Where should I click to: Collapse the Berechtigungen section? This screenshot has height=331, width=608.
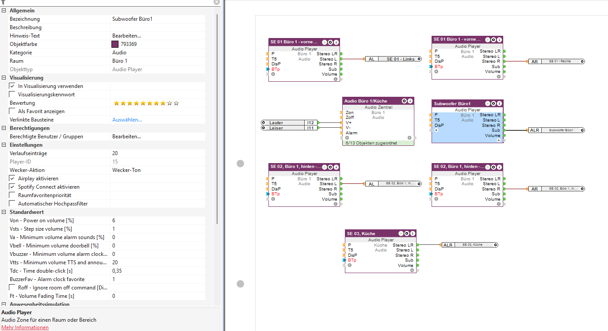point(4,128)
